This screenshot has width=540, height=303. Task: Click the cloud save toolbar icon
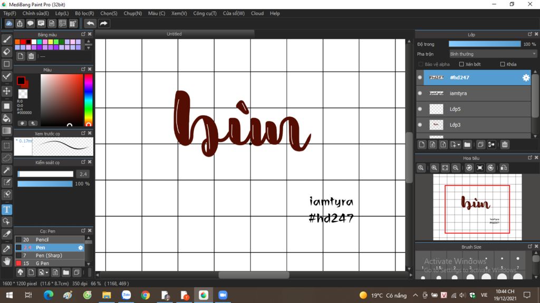[x=9, y=23]
